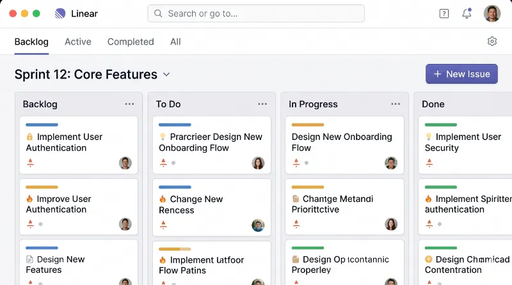
Task: Expand the Sprint 12: Core Features dropdown
Action: (166, 74)
